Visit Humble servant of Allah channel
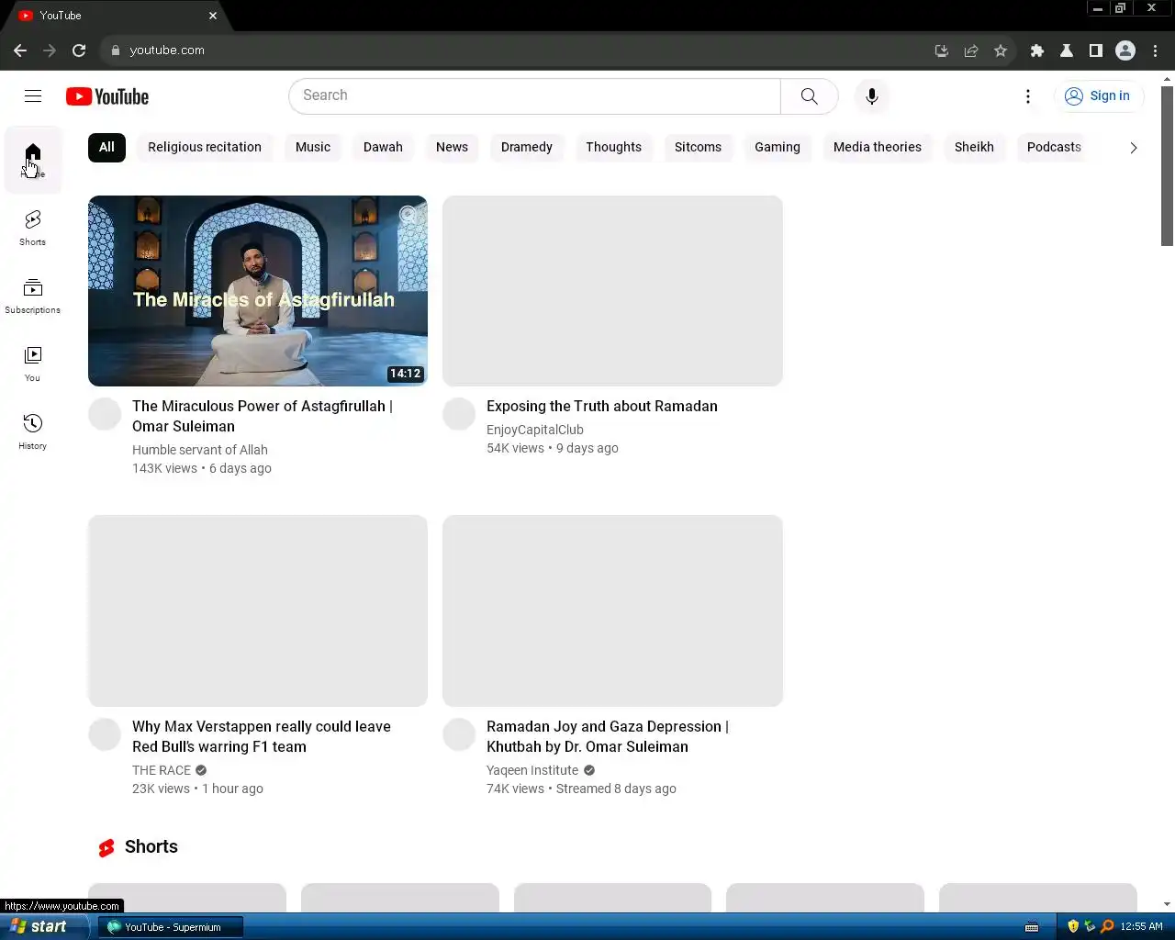Screen dimensions: 1175x940 [200, 450]
